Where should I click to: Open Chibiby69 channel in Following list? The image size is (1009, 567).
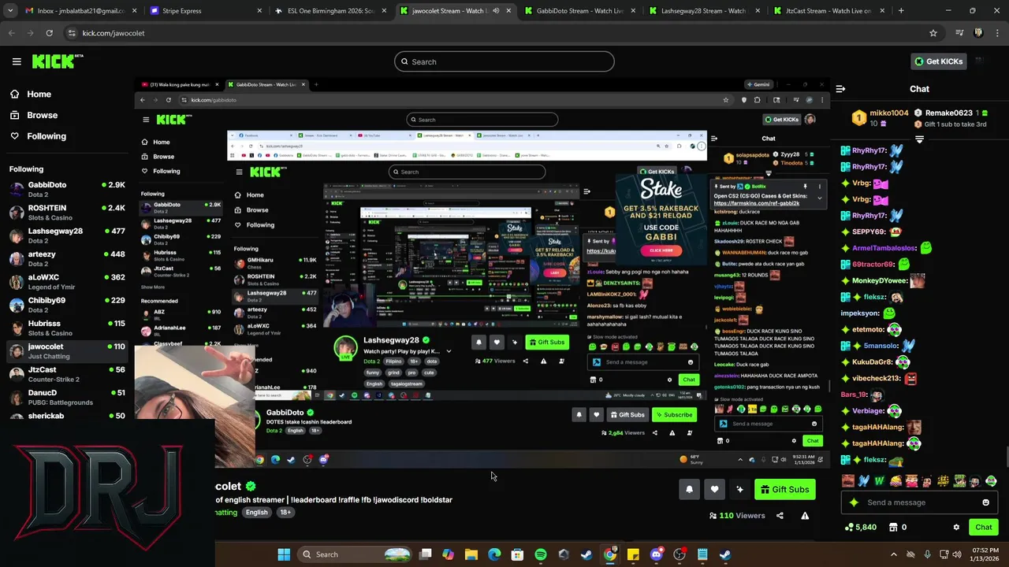pyautogui.click(x=67, y=305)
